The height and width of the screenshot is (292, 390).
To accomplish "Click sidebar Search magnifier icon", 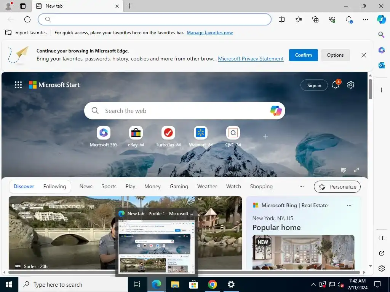I will 381,35.
